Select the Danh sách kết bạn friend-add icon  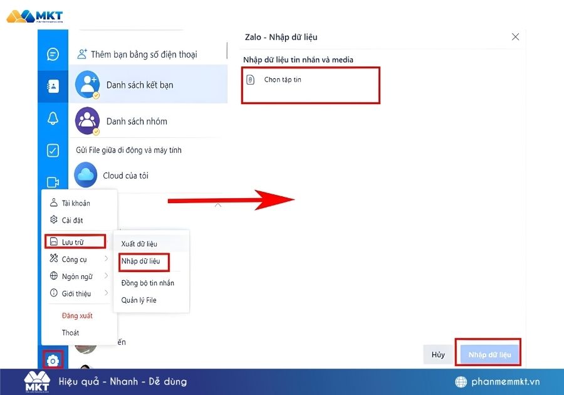tap(87, 85)
